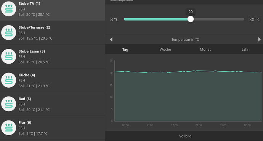Click the 09:00 time label on chart axis

tap(125, 125)
